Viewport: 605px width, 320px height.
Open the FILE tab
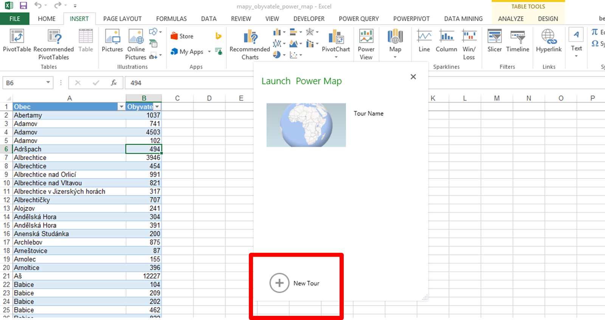click(15, 18)
